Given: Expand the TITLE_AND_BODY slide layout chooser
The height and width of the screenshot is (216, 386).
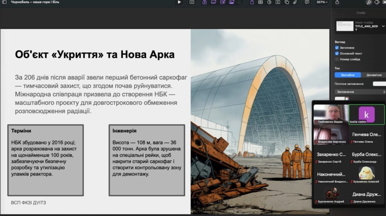Looking at the screenshot, I should (x=383, y=26).
